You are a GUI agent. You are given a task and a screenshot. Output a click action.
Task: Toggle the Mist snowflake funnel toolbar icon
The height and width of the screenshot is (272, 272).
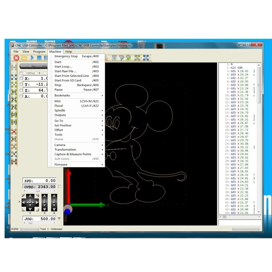pyautogui.click(x=114, y=58)
